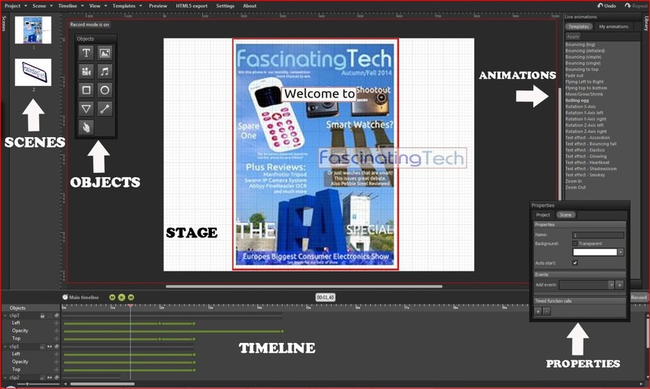Switch to Templates tab in Live animations

[x=578, y=26]
